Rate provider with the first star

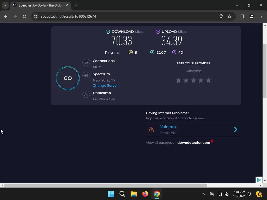(178, 80)
